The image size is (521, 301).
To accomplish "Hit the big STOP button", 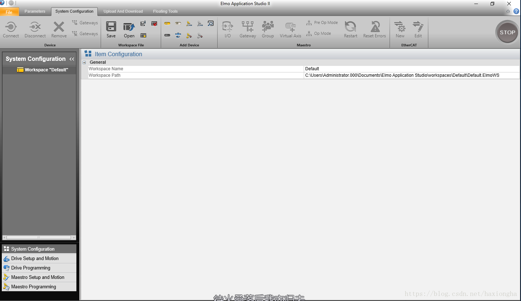I will (x=507, y=32).
